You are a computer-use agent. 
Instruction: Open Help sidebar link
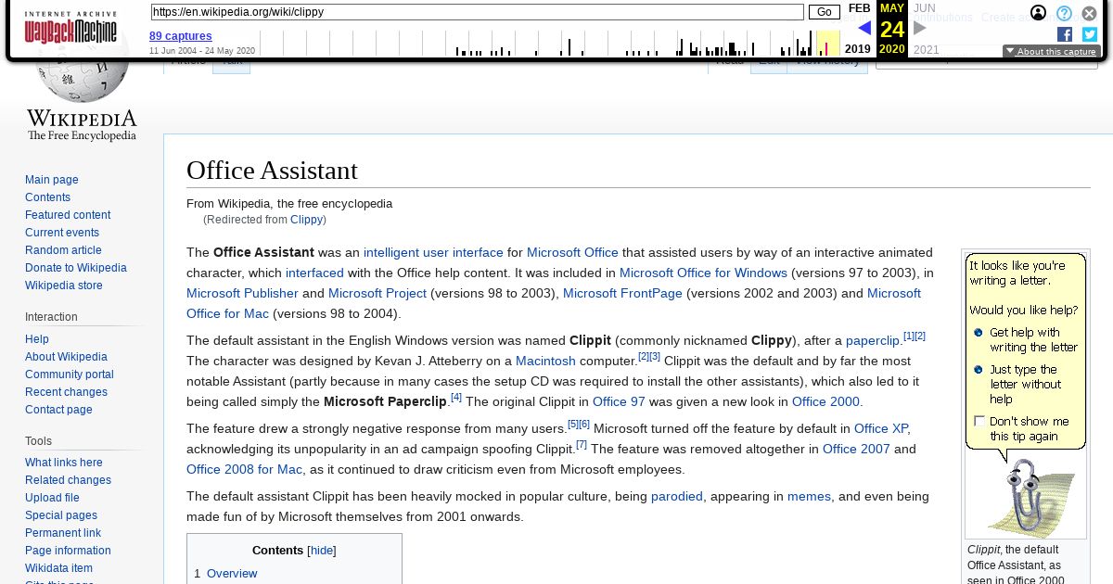37,339
